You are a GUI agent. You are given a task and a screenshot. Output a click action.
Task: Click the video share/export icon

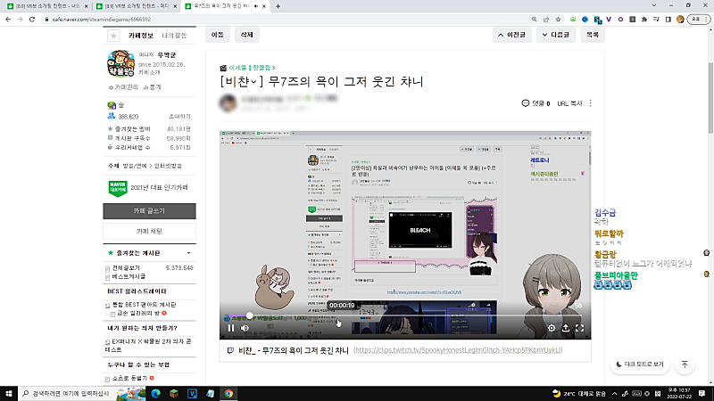pos(566,328)
